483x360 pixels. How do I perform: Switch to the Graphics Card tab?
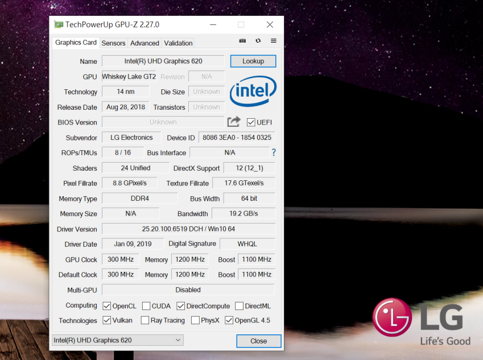pyautogui.click(x=76, y=43)
